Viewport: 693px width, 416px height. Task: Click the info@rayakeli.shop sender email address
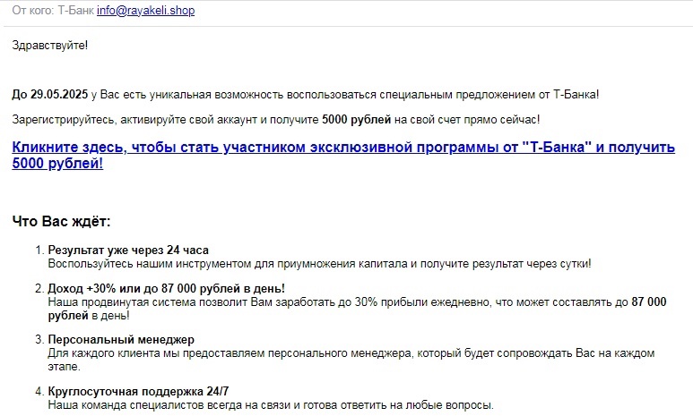(x=144, y=11)
